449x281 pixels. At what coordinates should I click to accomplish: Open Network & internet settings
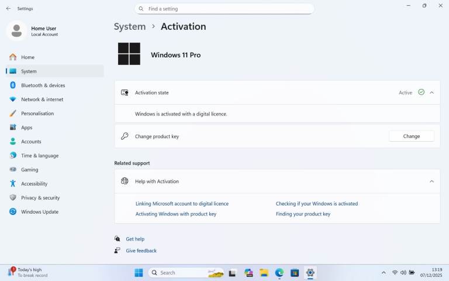pyautogui.click(x=42, y=100)
